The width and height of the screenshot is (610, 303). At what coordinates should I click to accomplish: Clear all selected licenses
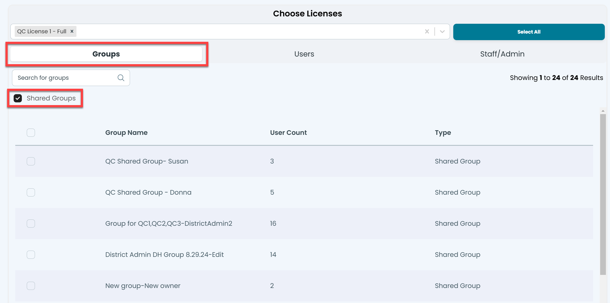[x=427, y=31]
